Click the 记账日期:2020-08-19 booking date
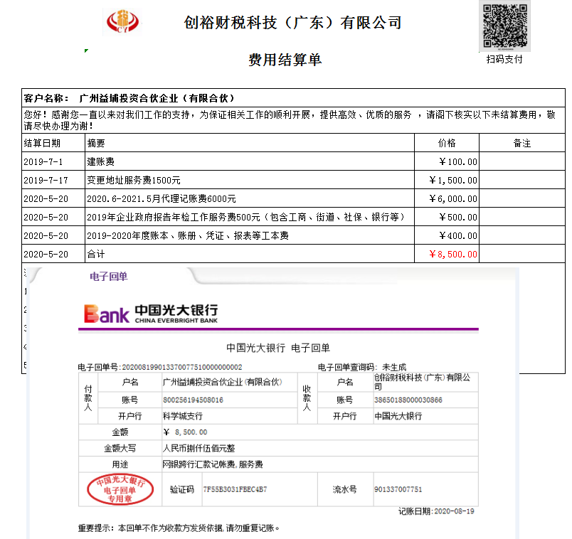The height and width of the screenshot is (539, 572). [x=436, y=511]
